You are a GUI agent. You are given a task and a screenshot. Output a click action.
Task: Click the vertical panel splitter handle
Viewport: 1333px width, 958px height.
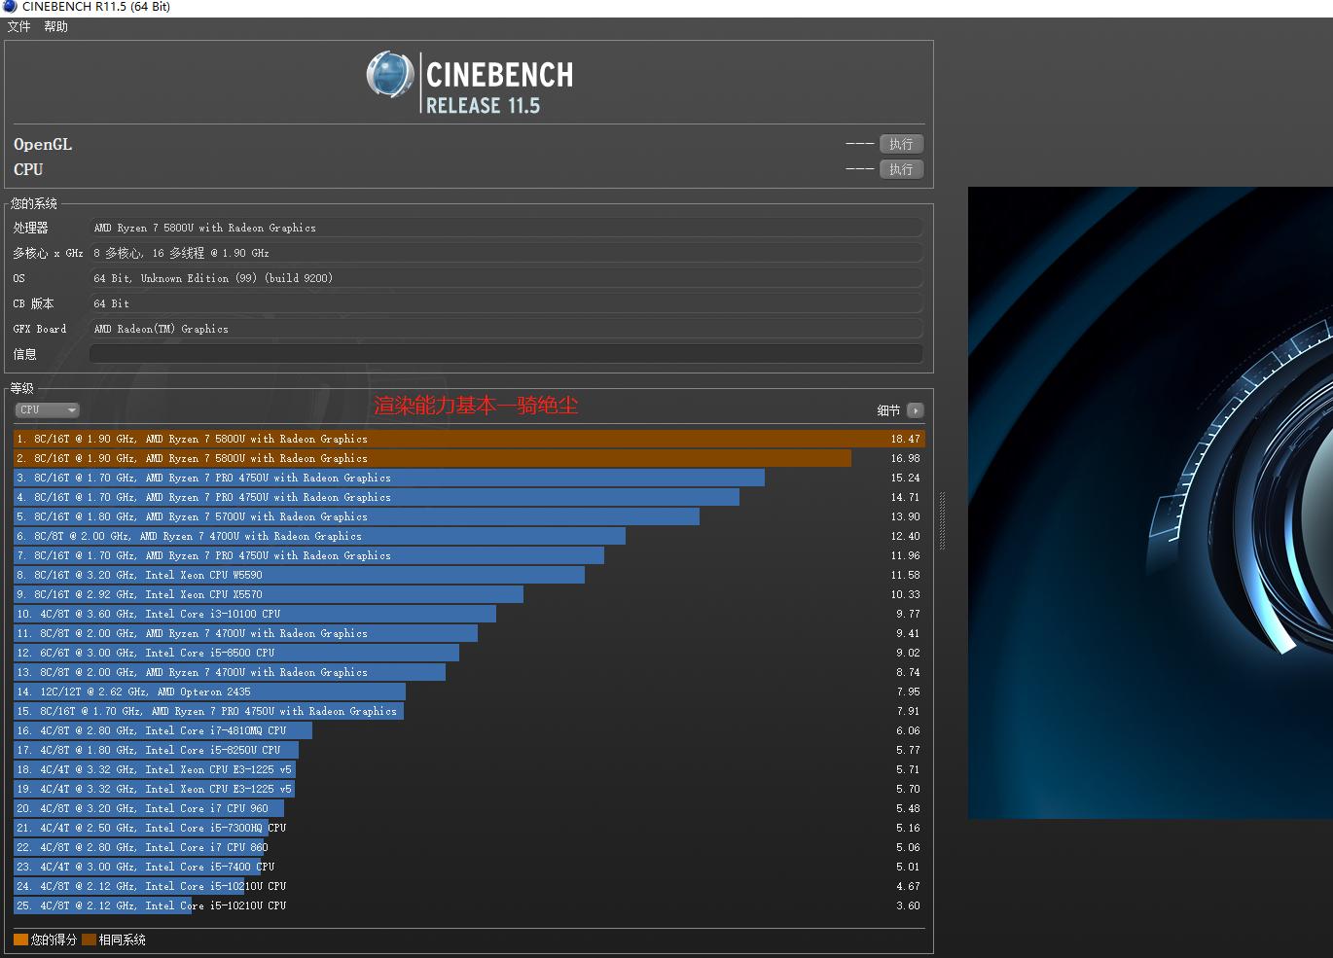point(941,520)
